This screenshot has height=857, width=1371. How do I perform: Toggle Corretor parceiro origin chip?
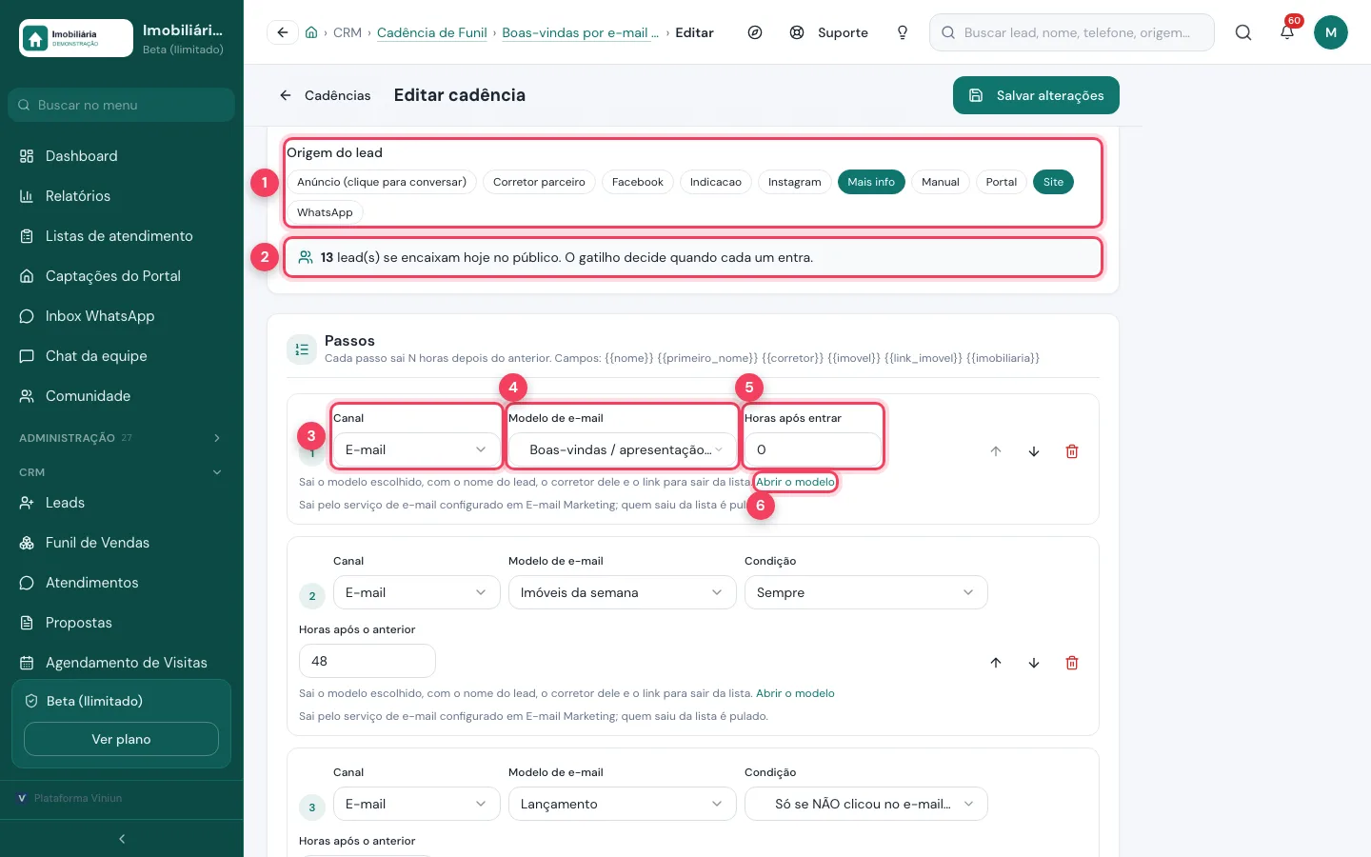(539, 182)
